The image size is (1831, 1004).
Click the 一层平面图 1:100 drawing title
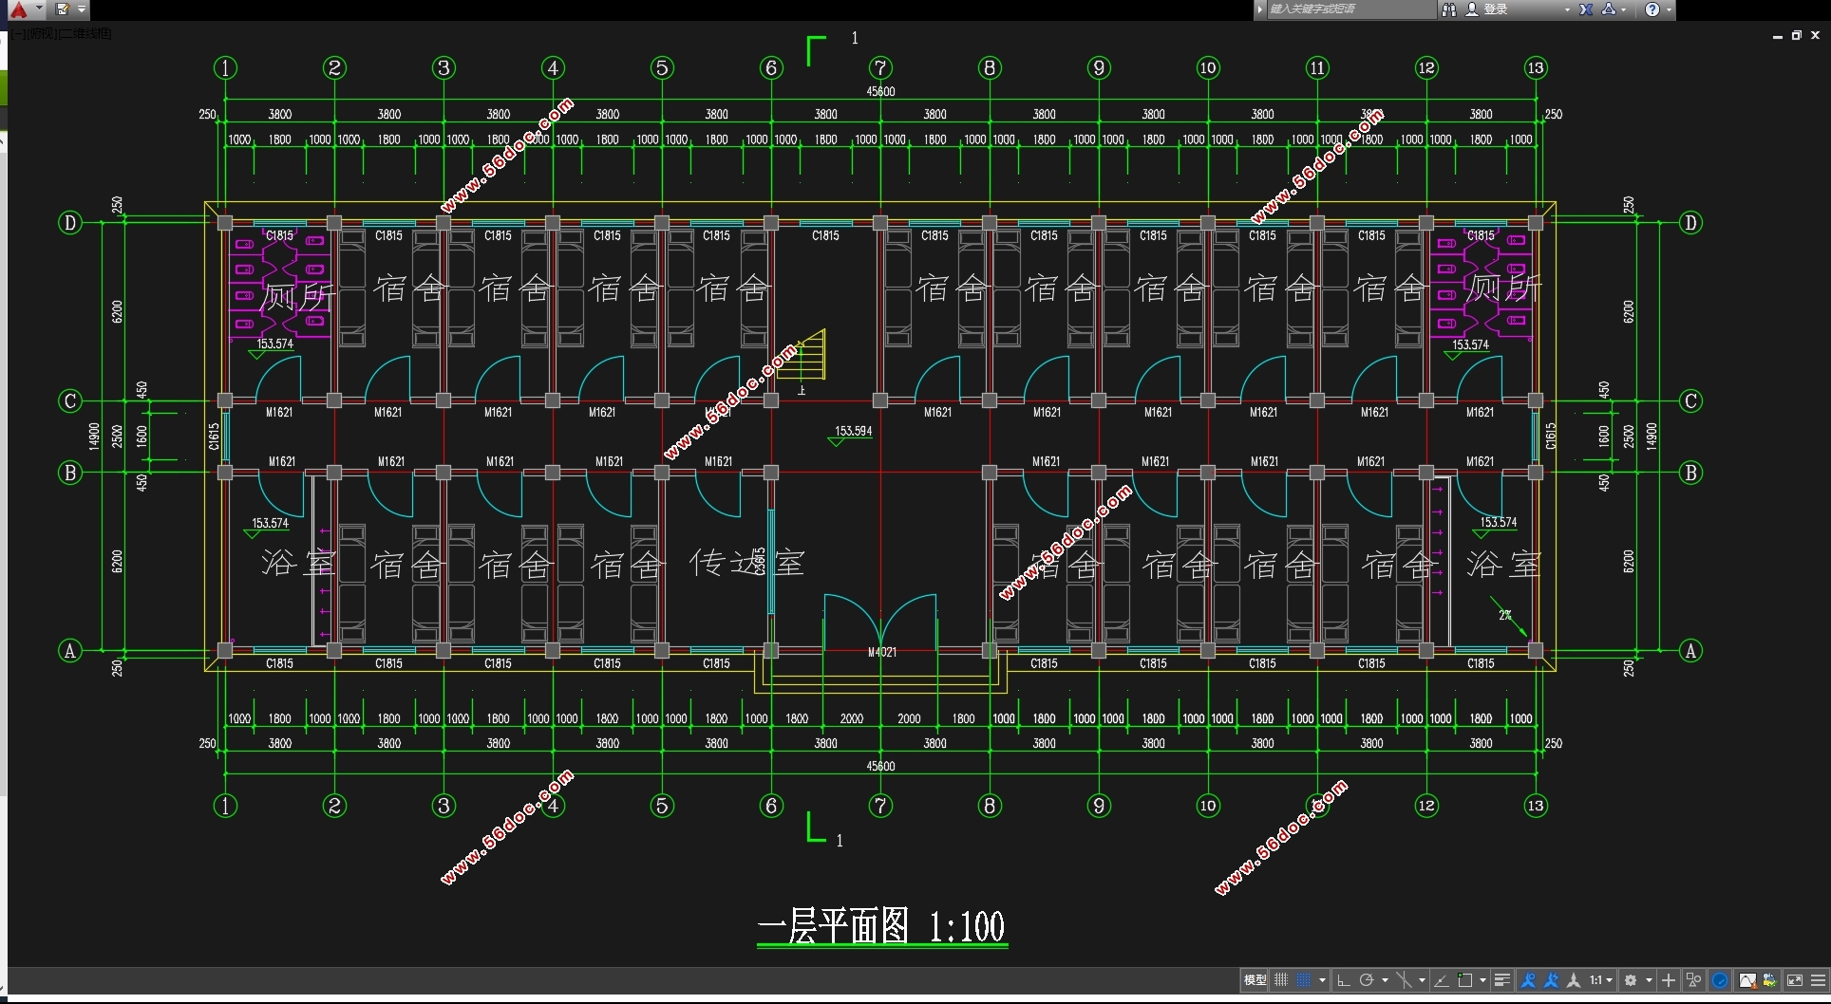881,927
